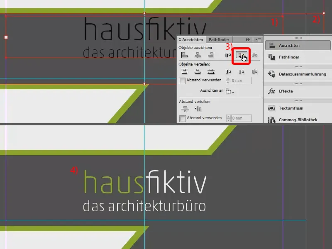Click the 0 mm field under Objekte verteilen
Viewport: 332px width, 249px height.
pyautogui.click(x=241, y=81)
